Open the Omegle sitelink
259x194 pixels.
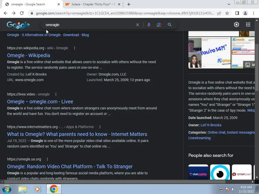pos(13,35)
